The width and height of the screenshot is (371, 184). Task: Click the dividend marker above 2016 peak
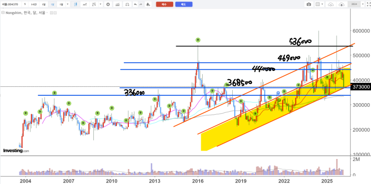pos(198,40)
